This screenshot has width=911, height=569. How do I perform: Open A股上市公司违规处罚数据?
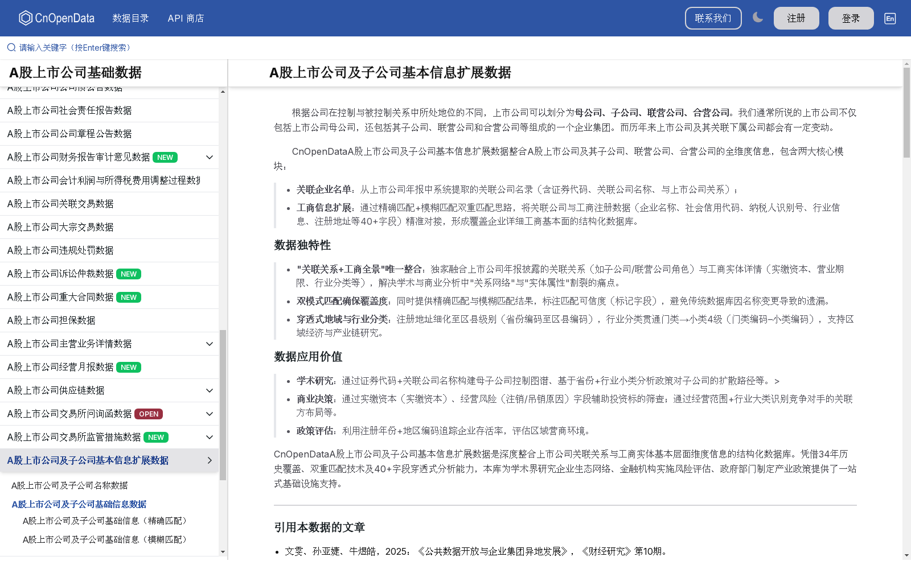coord(109,250)
